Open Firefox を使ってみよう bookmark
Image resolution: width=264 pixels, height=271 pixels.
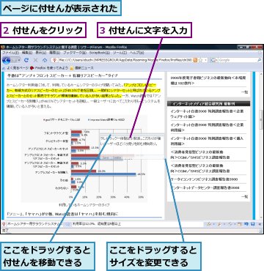[x=48, y=67]
